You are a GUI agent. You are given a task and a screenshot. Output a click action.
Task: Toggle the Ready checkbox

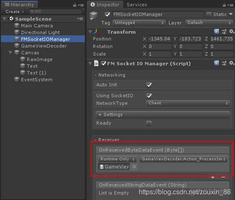point(149,123)
